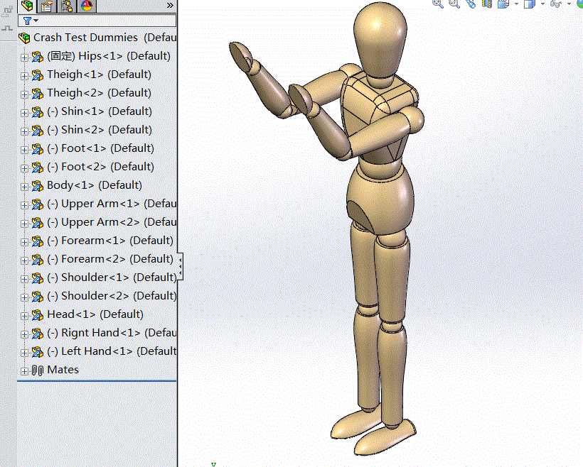Click the Foot<2> component icon
This screenshot has height=467, width=583.
coord(37,167)
